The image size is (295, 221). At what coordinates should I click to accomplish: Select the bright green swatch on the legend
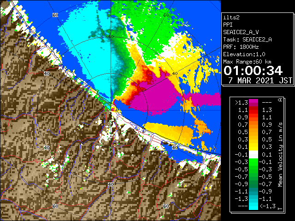point(254,162)
